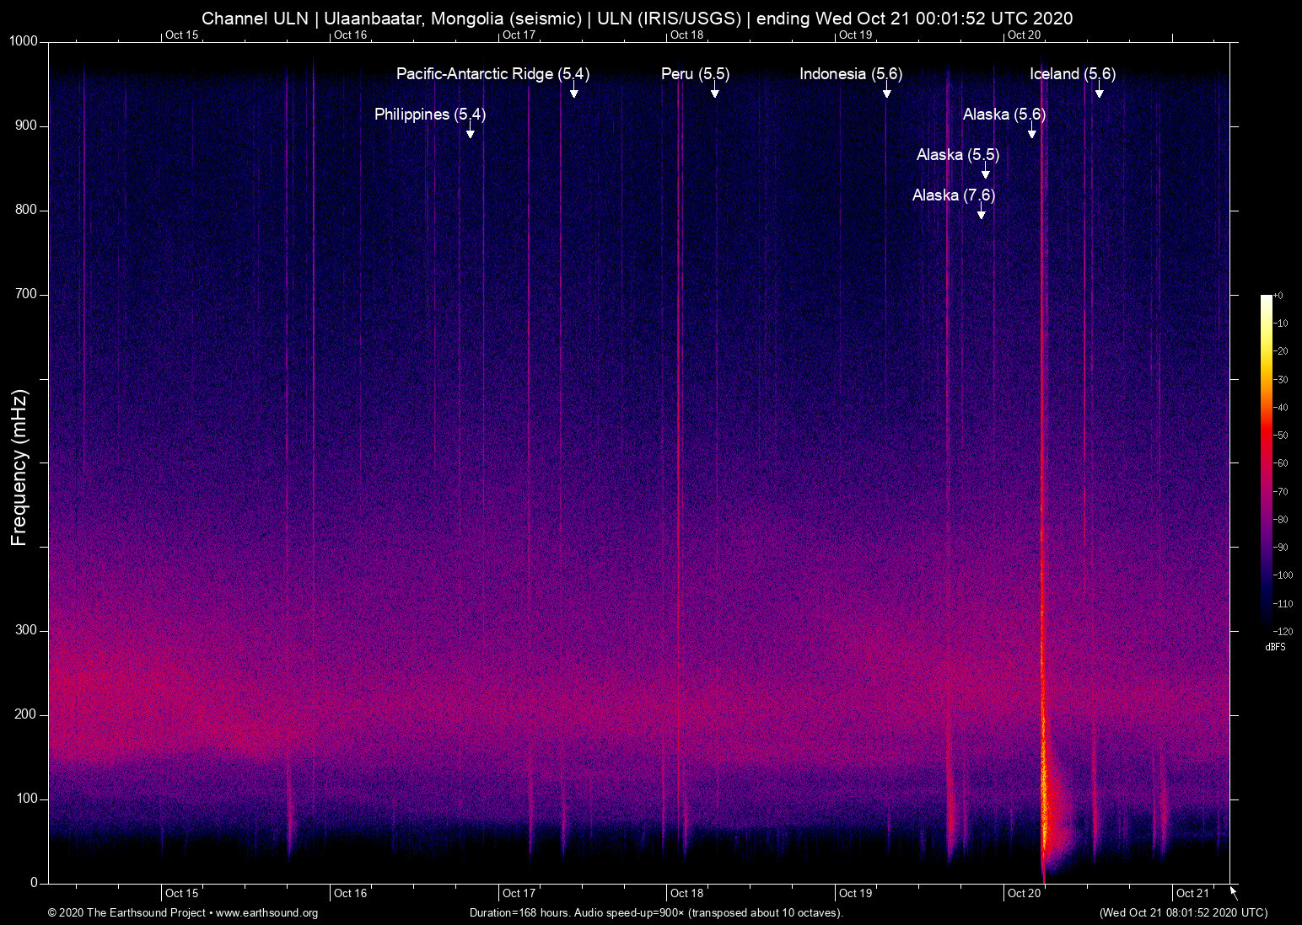Click the arrow marker under Peru (5.5)
The image size is (1302, 925).
[x=714, y=90]
